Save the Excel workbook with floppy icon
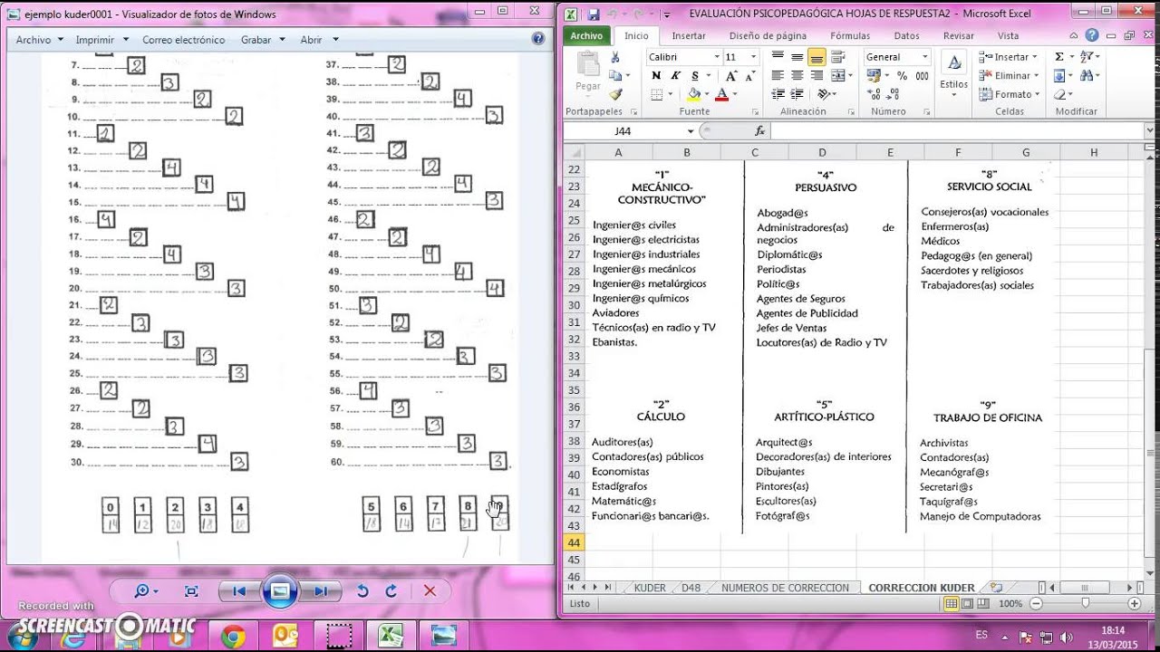The width and height of the screenshot is (1160, 652). (594, 14)
